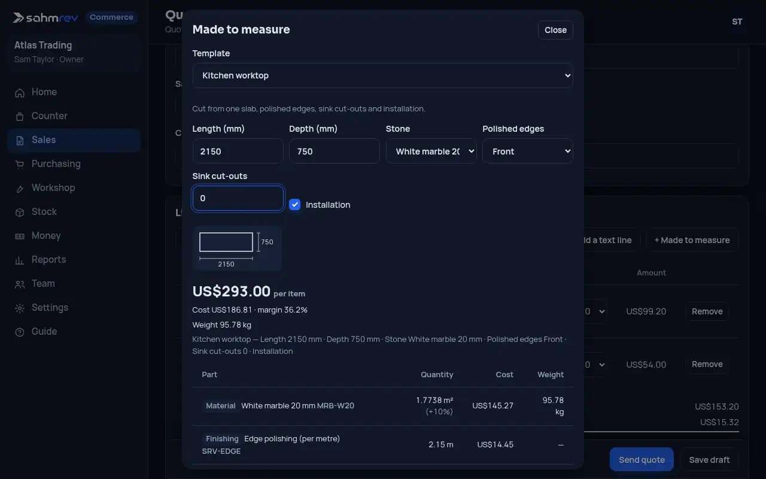Click the Reports chart icon

pyautogui.click(x=20, y=260)
